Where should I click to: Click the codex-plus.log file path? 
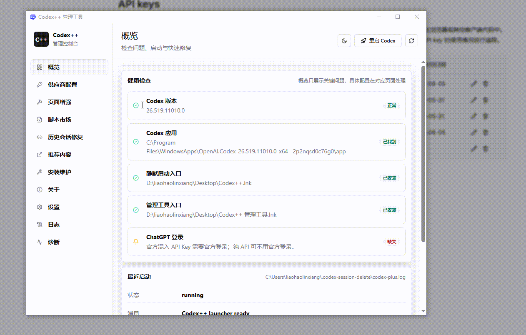(x=336, y=277)
